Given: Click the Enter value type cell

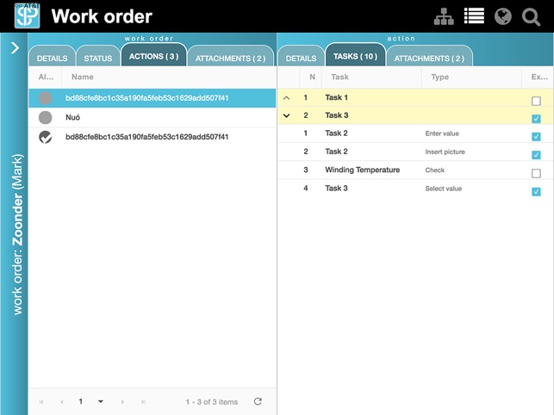Looking at the screenshot, I should click(442, 133).
